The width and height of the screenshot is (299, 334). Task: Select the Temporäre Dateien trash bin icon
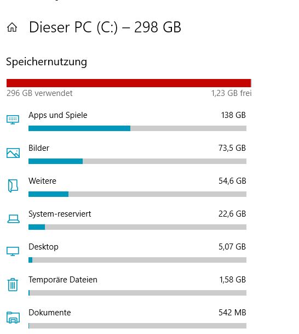pyautogui.click(x=13, y=285)
